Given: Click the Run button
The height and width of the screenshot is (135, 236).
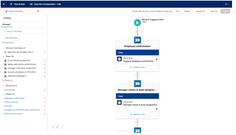Looking at the screenshot, I should coord(178,11).
